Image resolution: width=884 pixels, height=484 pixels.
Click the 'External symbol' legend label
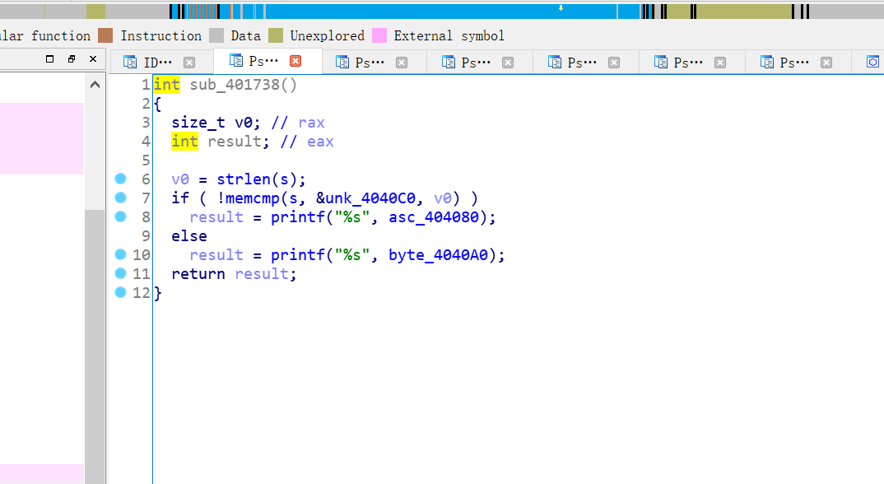pyautogui.click(x=449, y=35)
